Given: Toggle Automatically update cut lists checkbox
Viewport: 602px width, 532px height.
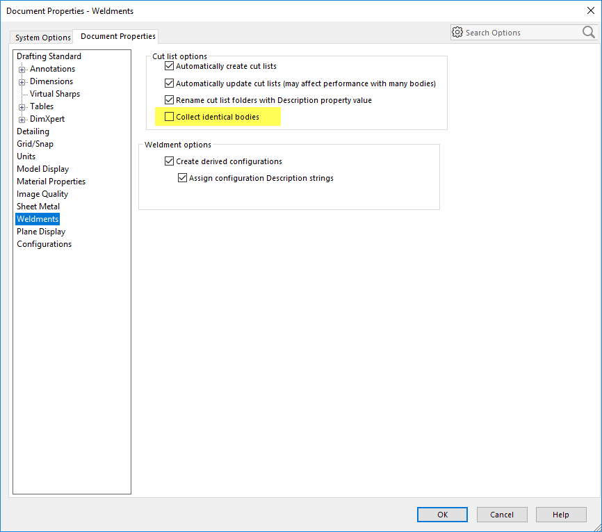Looking at the screenshot, I should click(x=169, y=83).
